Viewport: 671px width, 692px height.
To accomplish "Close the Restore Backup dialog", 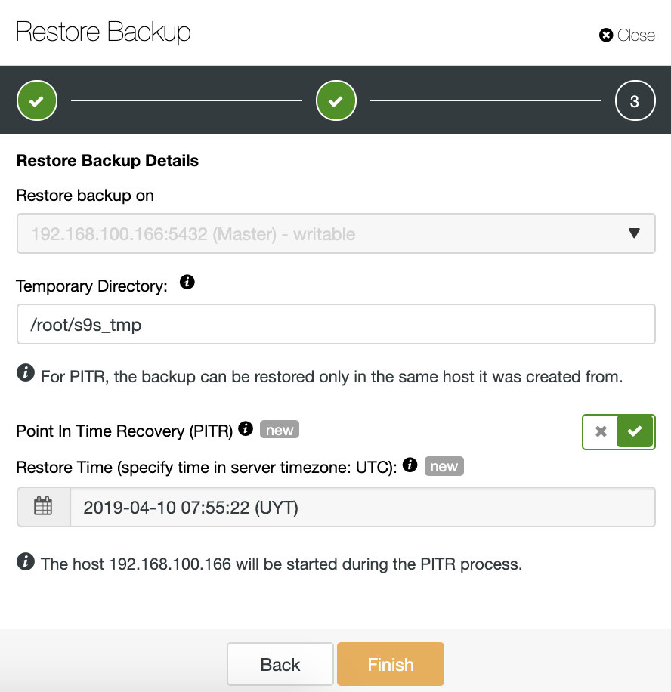I will (627, 36).
